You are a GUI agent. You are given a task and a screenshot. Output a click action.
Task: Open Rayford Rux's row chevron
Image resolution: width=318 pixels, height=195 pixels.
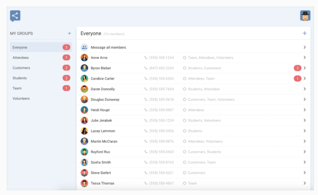(x=305, y=152)
